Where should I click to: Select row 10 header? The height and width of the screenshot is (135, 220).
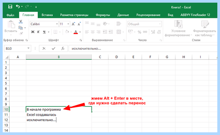tap(6, 109)
